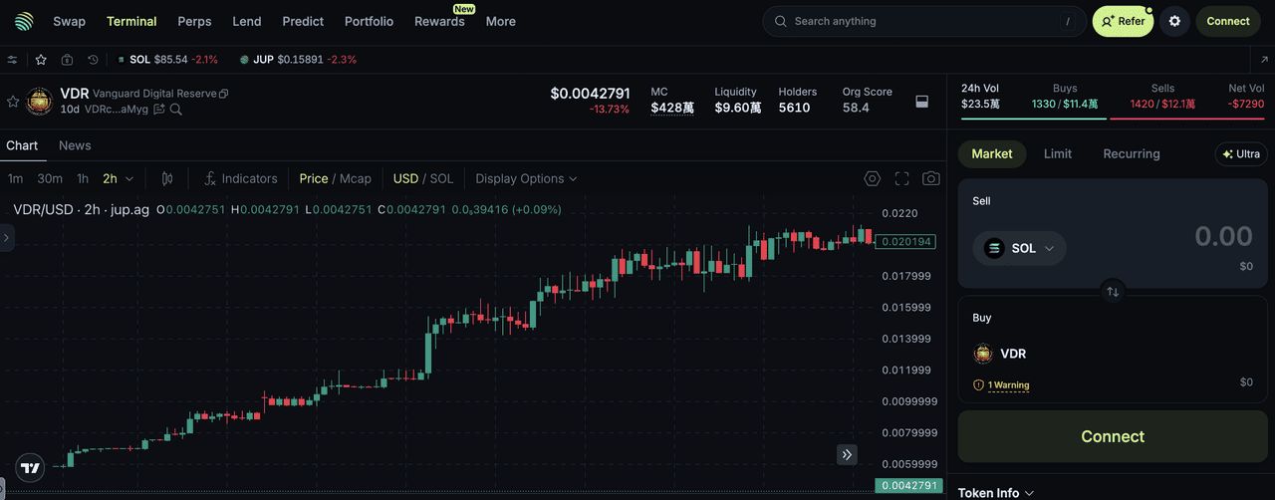The width and height of the screenshot is (1275, 500).
Task: Select the 1h timeframe
Action: point(83,178)
